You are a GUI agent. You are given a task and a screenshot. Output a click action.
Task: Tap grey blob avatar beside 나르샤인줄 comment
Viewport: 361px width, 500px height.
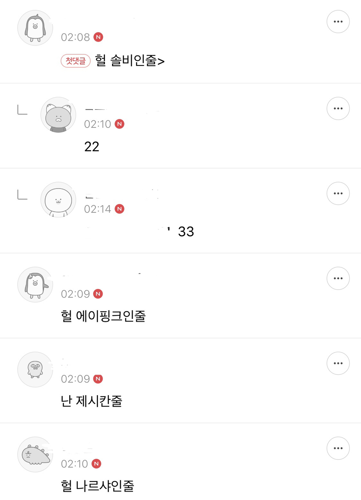pos(35,454)
